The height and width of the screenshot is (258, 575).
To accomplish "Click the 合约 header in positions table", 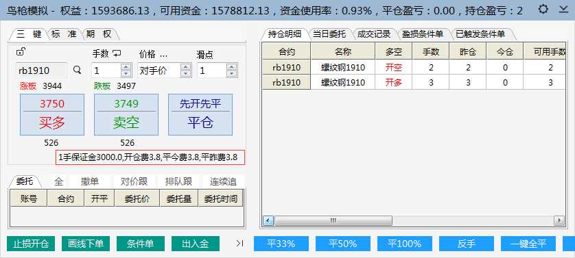I will pos(286,52).
